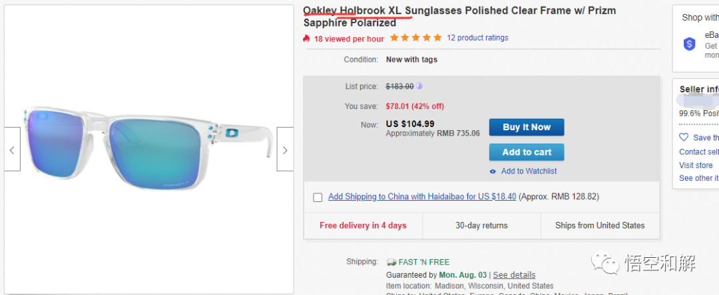Click the Add to cart button
Viewport: 719px width, 295px height.
527,152
